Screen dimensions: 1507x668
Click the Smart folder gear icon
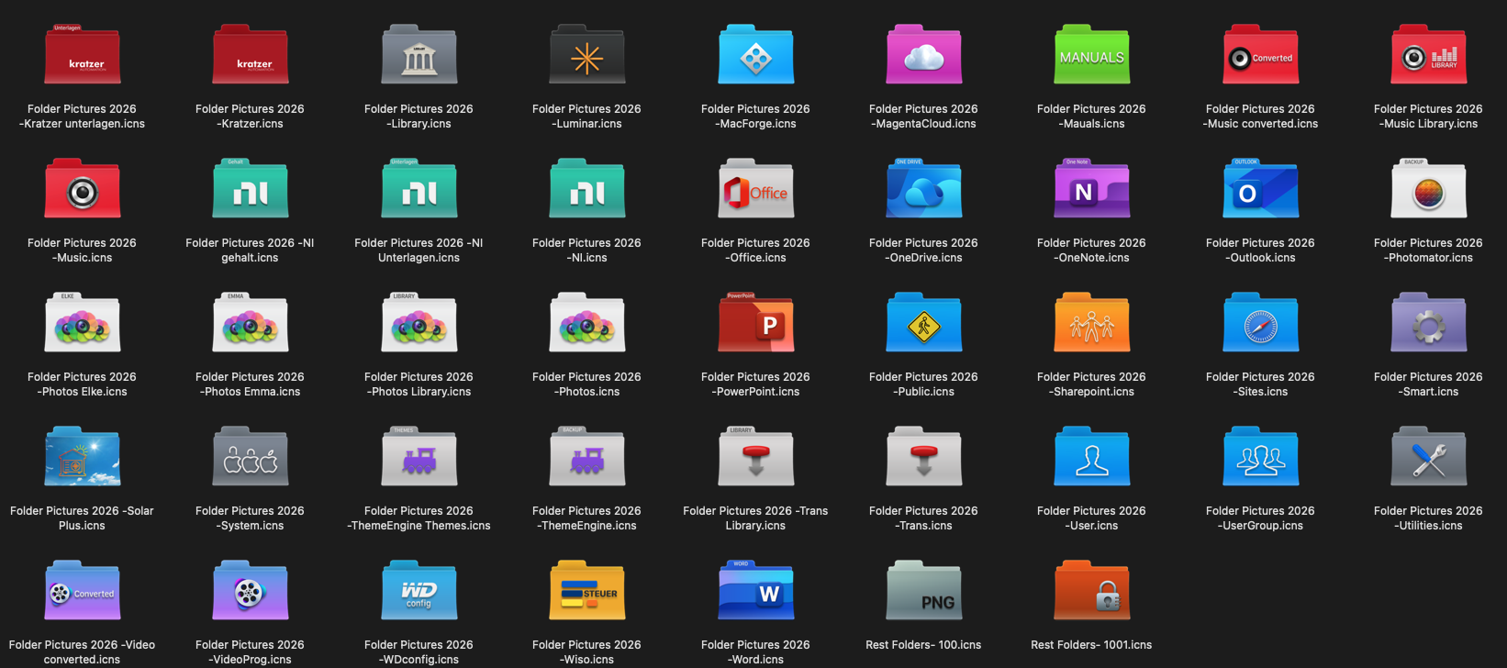tap(1428, 325)
